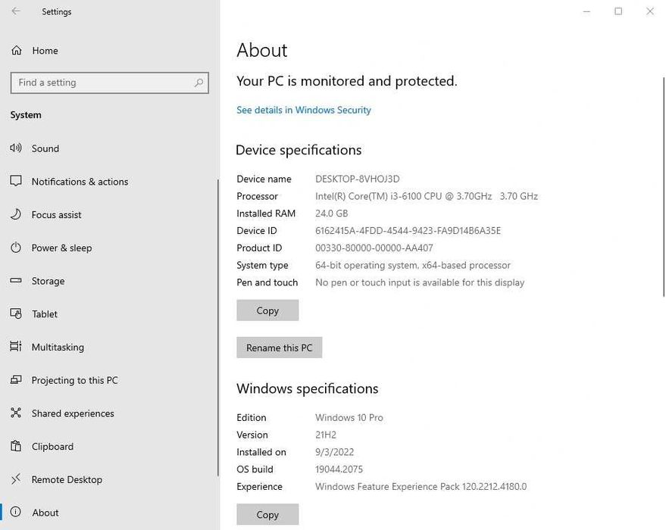Click the About page scrollbar
Viewport: 666px width, 530px height.
(664, 187)
